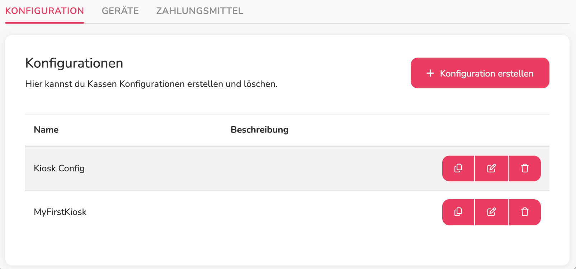Copy the MyFirstKiosk configuration
Image resolution: width=576 pixels, height=269 pixels.
coord(458,212)
